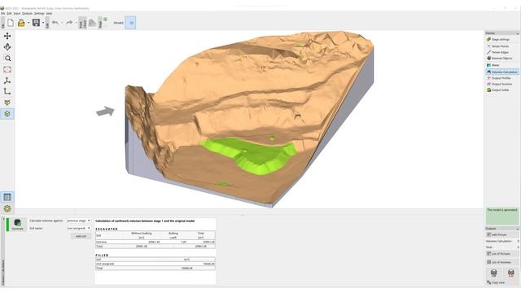The height and width of the screenshot is (293, 521).
Task: Open the File menu
Action: (x=2, y=13)
